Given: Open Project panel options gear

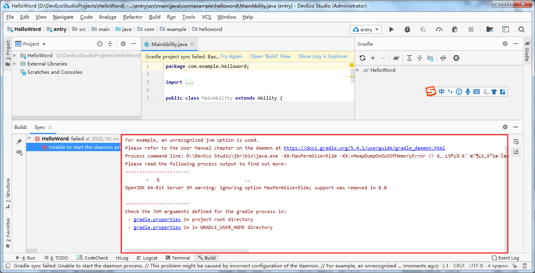Looking at the screenshot, I should click(x=123, y=44).
